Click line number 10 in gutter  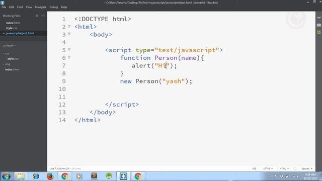(62, 89)
